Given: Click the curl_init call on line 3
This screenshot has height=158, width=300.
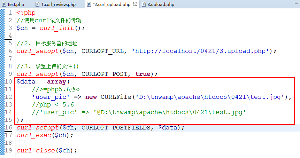Looking at the screenshot, I should pyautogui.click(x=57, y=28).
